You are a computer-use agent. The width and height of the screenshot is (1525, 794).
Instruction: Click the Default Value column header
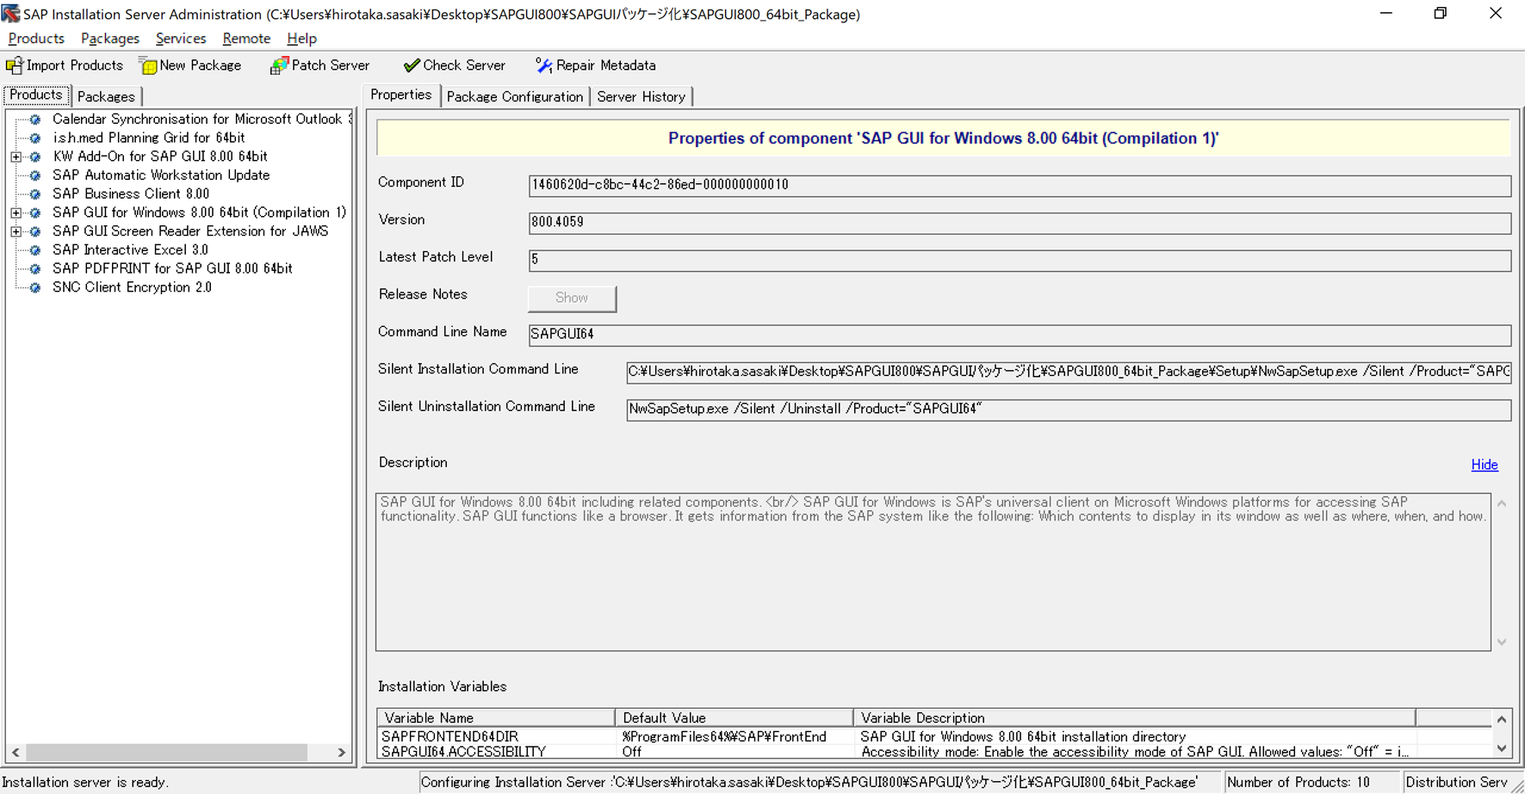click(x=735, y=717)
